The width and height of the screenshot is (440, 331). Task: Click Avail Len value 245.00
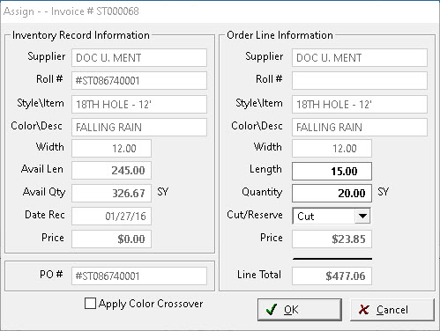[x=111, y=170]
